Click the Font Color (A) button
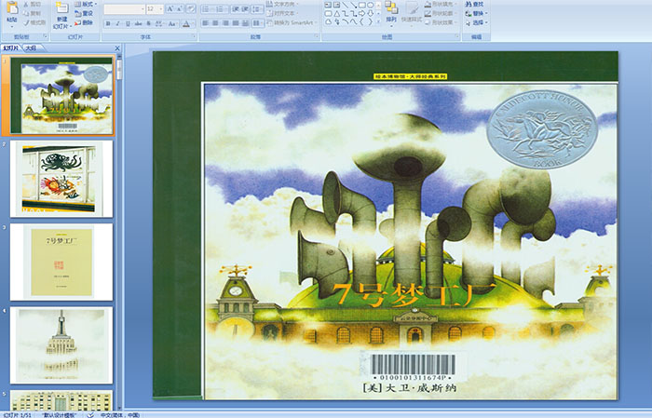The width and height of the screenshot is (652, 418). [186, 23]
